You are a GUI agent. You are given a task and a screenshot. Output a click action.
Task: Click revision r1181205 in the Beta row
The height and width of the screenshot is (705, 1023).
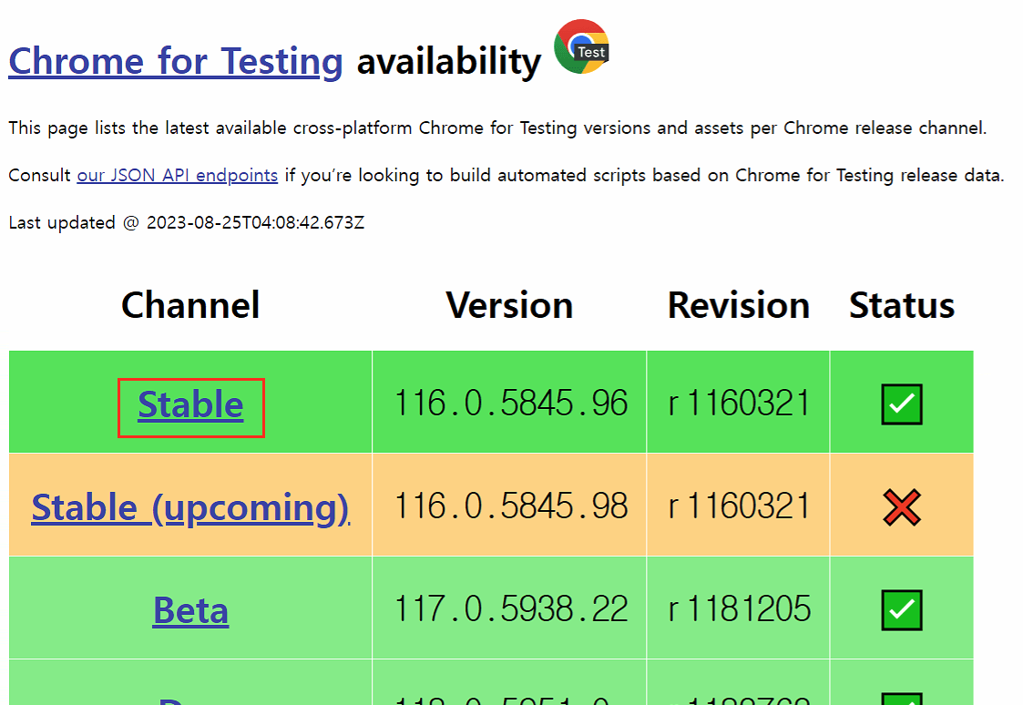point(739,608)
